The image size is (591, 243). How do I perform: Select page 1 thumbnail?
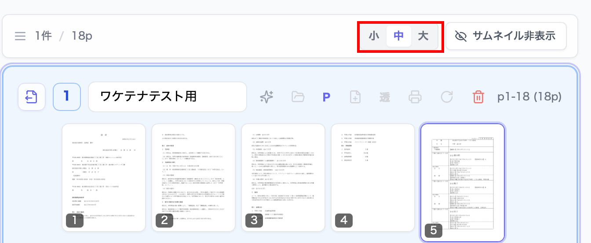tap(104, 177)
